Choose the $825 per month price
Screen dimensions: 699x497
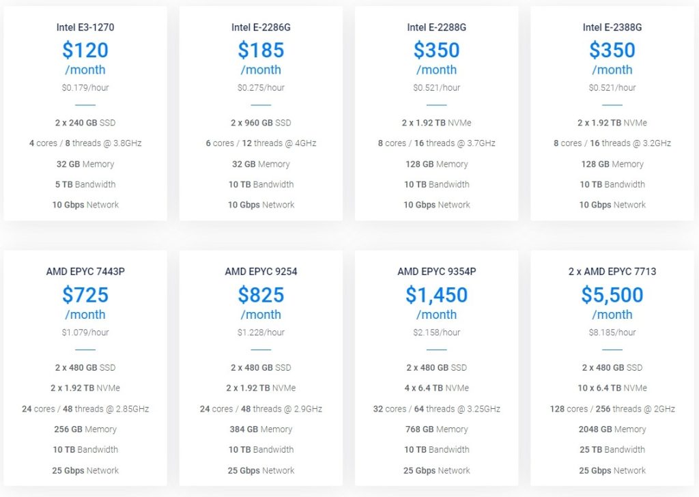[261, 295]
